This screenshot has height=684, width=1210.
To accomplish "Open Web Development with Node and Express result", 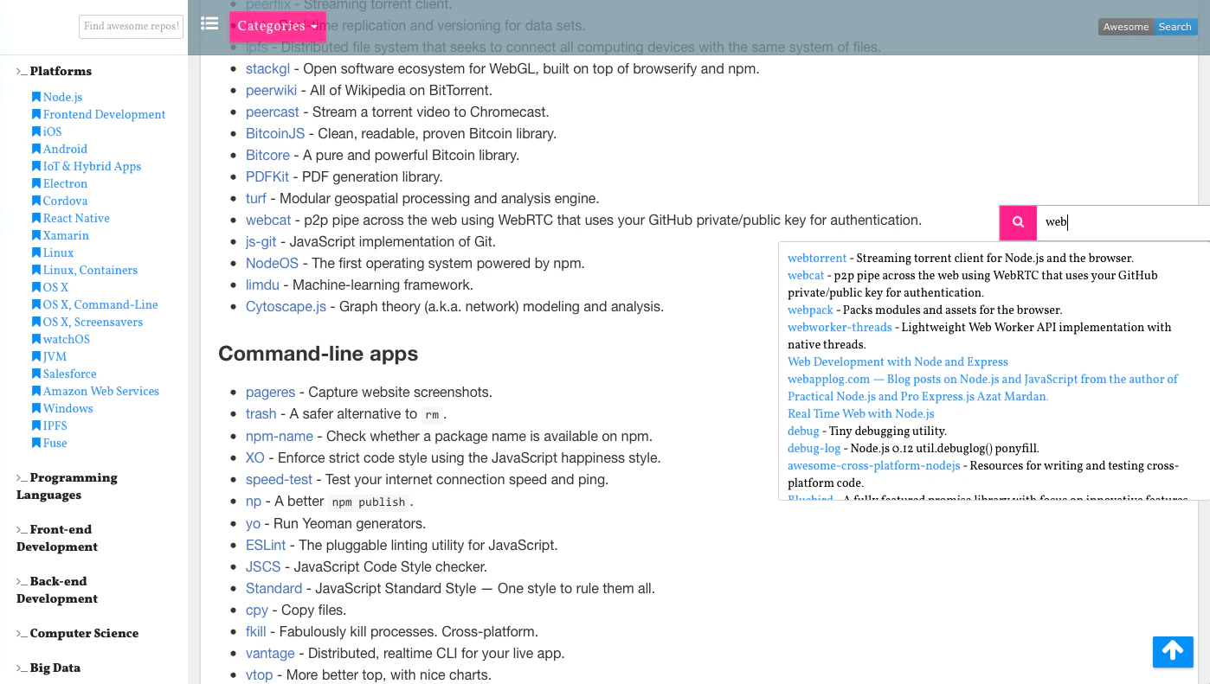I will (898, 361).
